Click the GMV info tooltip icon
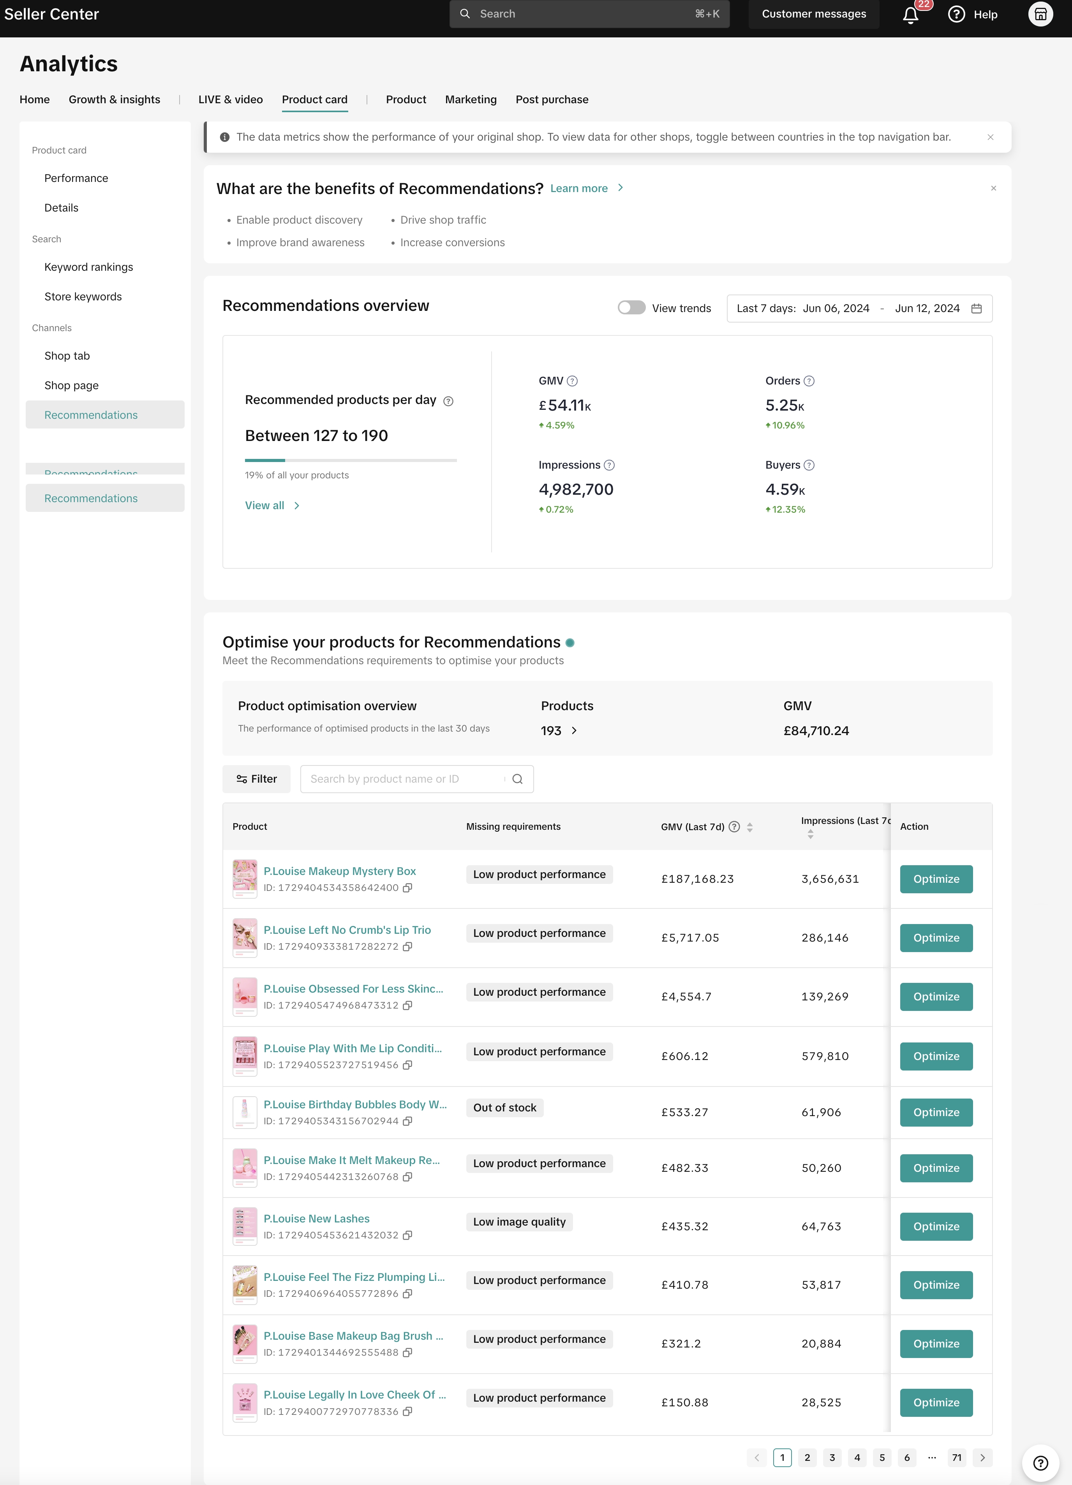1072x1485 pixels. (x=572, y=381)
